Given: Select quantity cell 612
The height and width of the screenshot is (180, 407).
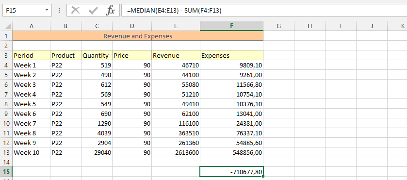Looking at the screenshot, I should tap(97, 84).
